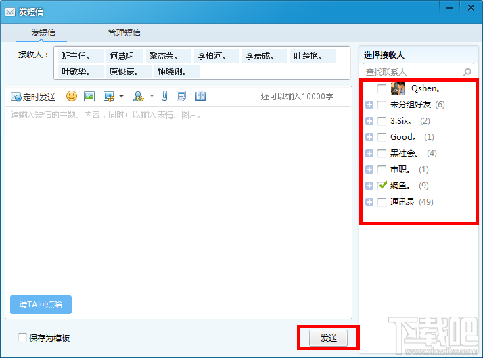Minimize the 发短信 window

click(x=450, y=7)
